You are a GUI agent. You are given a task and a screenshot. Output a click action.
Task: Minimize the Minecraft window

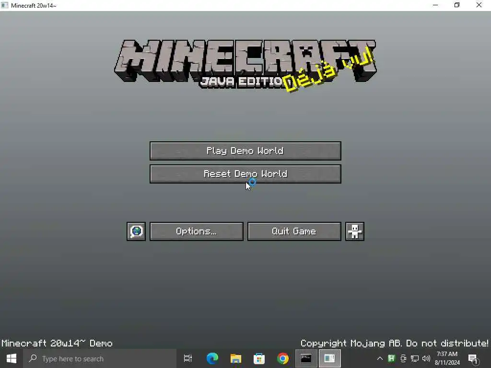tap(435, 5)
